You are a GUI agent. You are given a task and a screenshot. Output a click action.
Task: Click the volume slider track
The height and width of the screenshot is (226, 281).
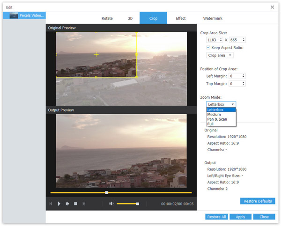pos(126,204)
